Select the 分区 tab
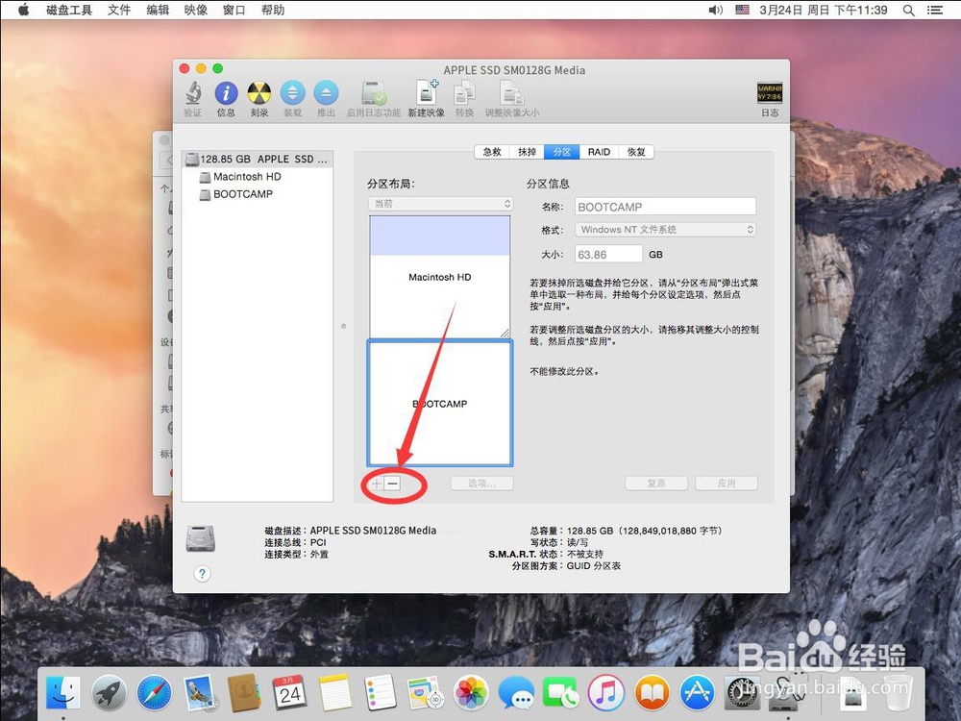The height and width of the screenshot is (721, 961). [562, 152]
